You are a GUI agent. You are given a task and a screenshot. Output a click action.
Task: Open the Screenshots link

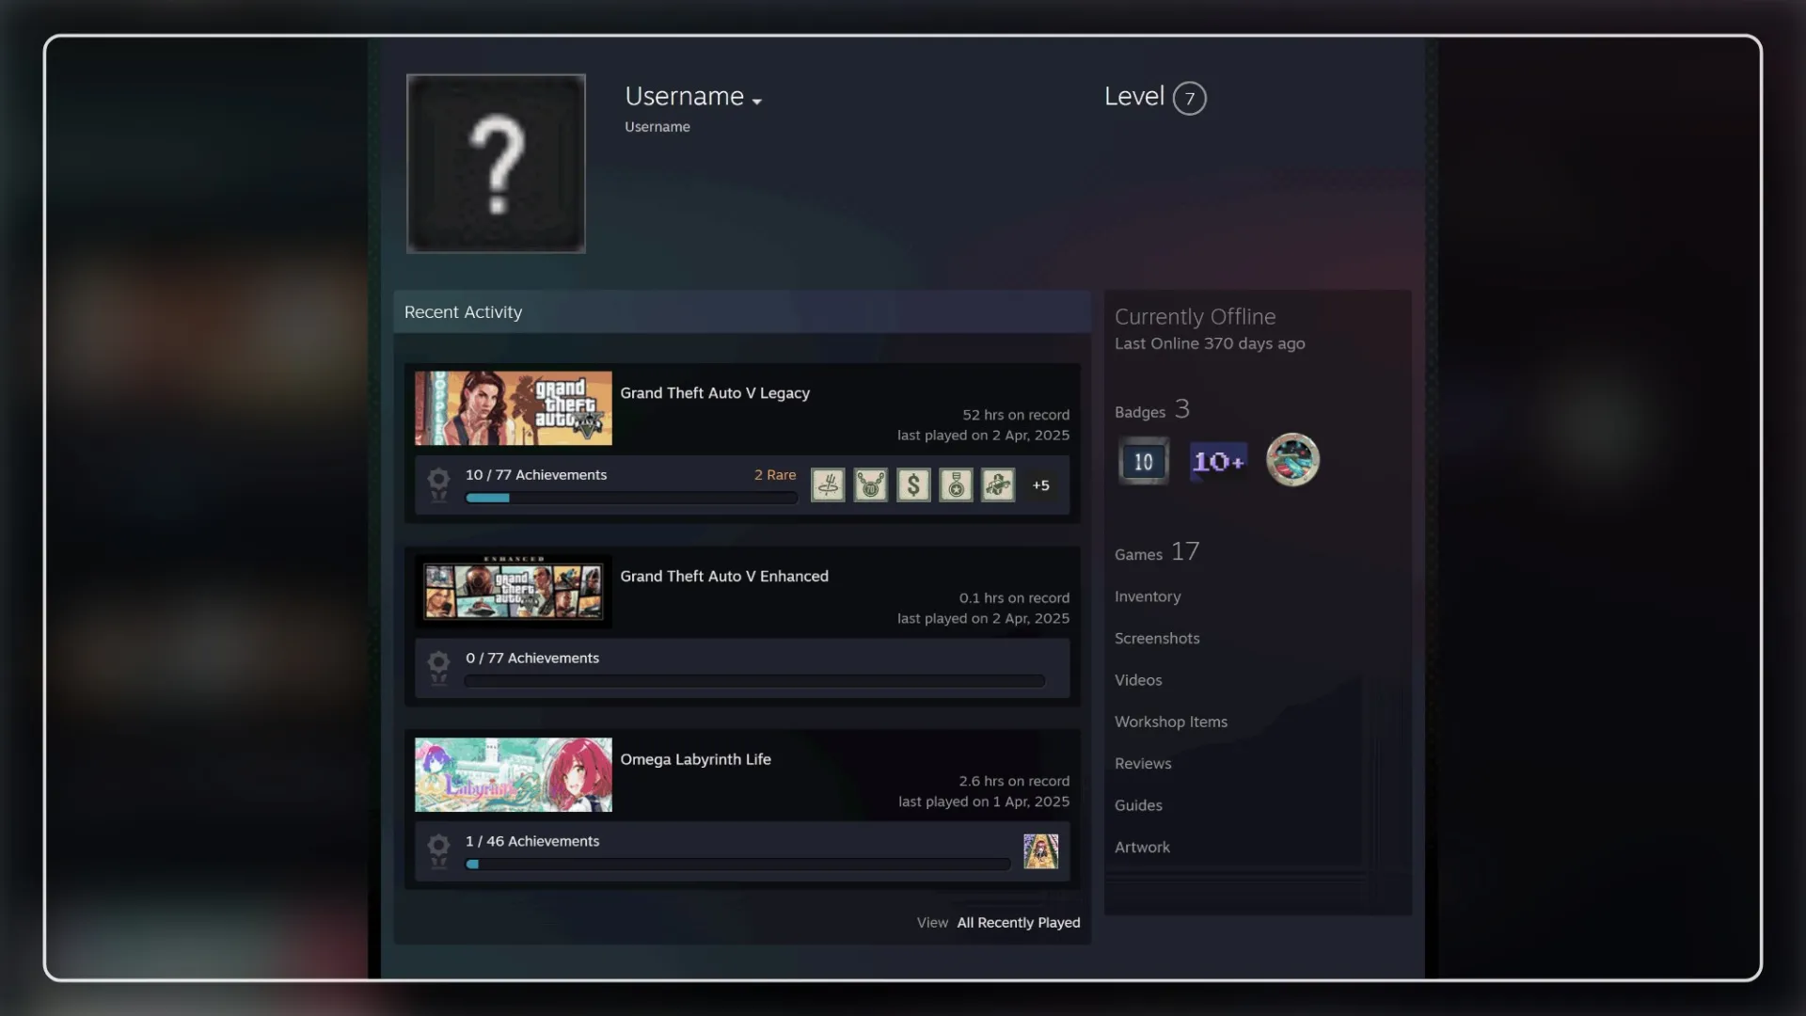(x=1157, y=639)
